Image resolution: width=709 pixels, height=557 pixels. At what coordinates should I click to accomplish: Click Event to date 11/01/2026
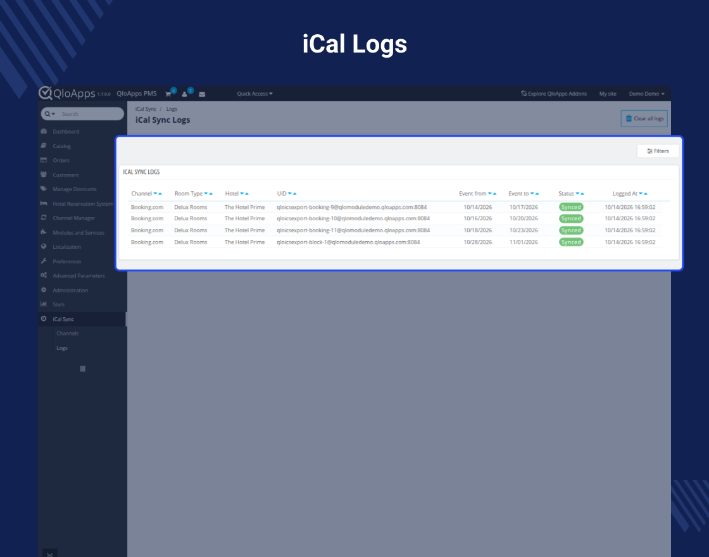coord(524,242)
